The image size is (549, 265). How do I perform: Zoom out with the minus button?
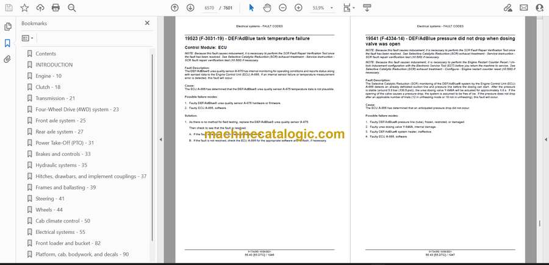pos(283,8)
